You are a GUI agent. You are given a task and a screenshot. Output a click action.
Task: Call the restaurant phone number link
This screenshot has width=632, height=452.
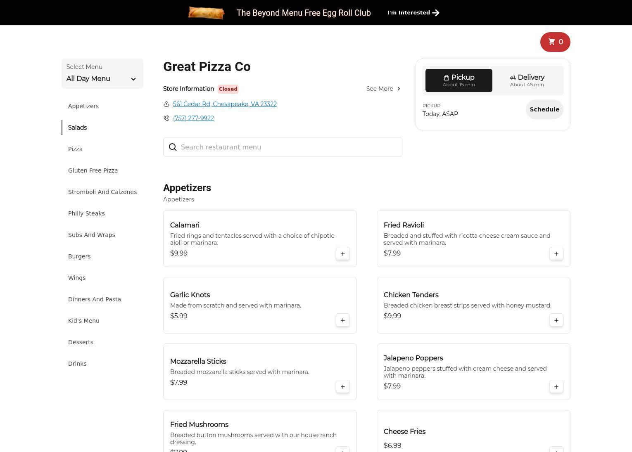(x=193, y=118)
